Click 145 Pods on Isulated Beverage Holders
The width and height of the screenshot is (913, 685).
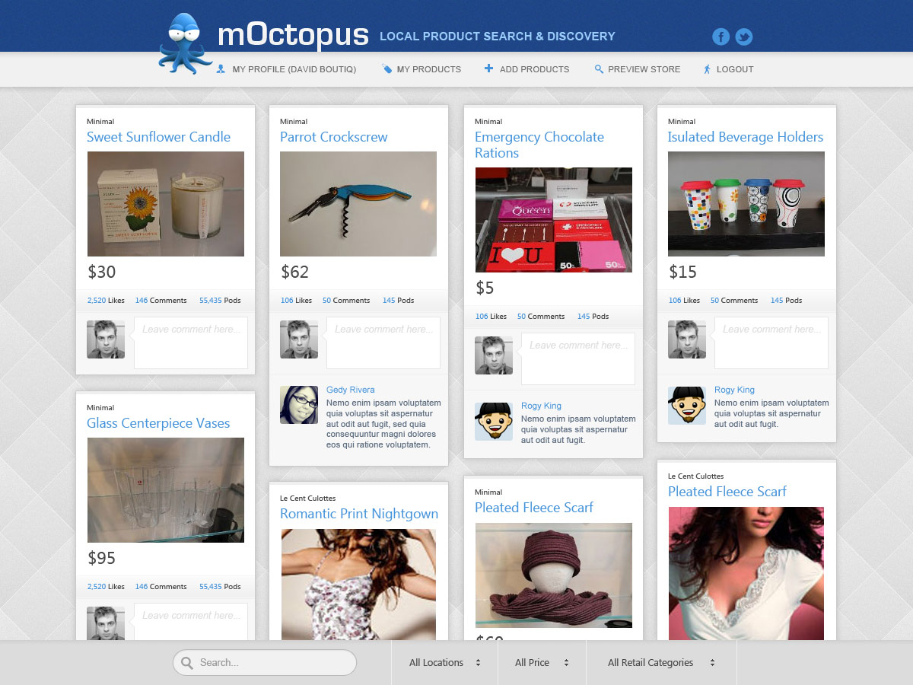point(787,301)
